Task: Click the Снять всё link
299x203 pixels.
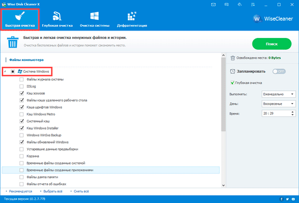Action: pos(81,191)
